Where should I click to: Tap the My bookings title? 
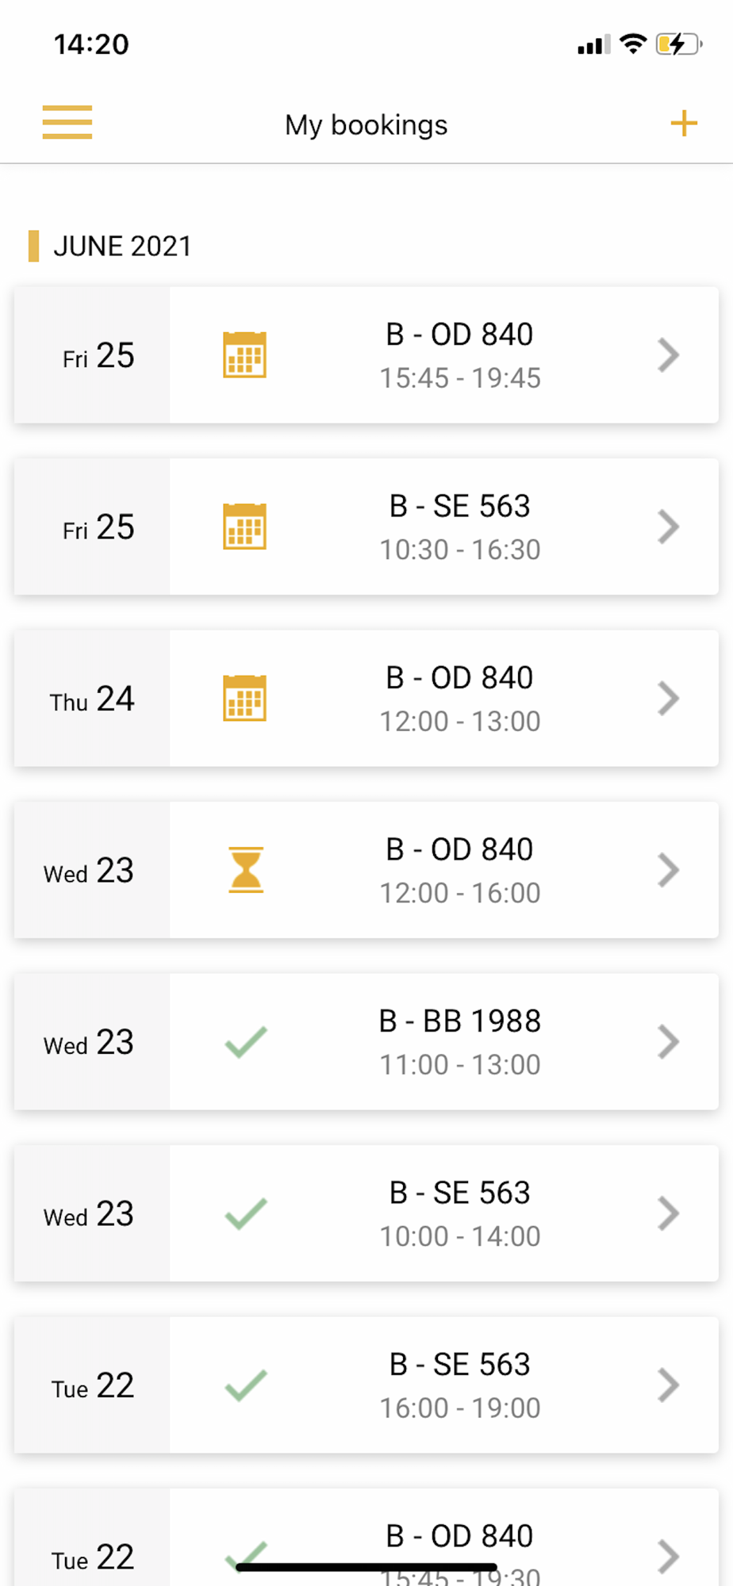pyautogui.click(x=366, y=125)
